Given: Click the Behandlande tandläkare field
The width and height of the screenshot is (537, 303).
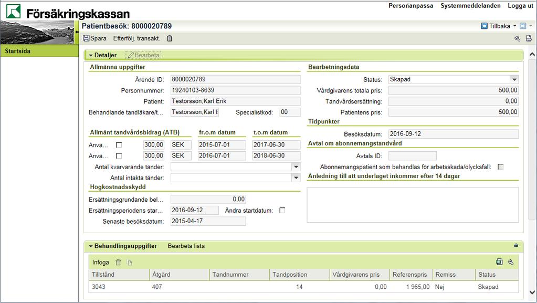Looking at the screenshot, I should [x=195, y=112].
